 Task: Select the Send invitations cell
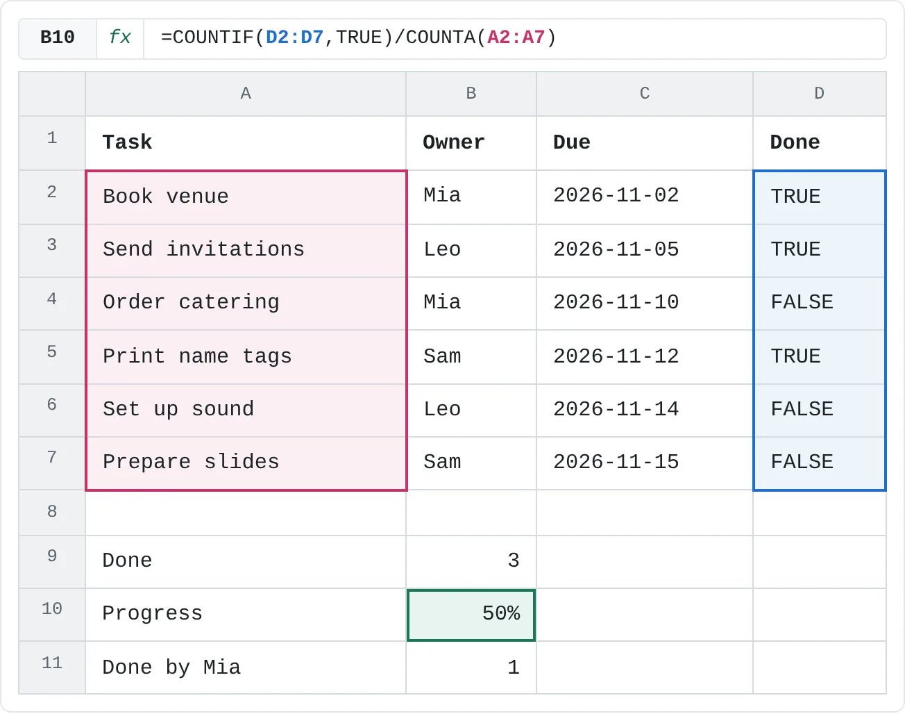pos(246,251)
